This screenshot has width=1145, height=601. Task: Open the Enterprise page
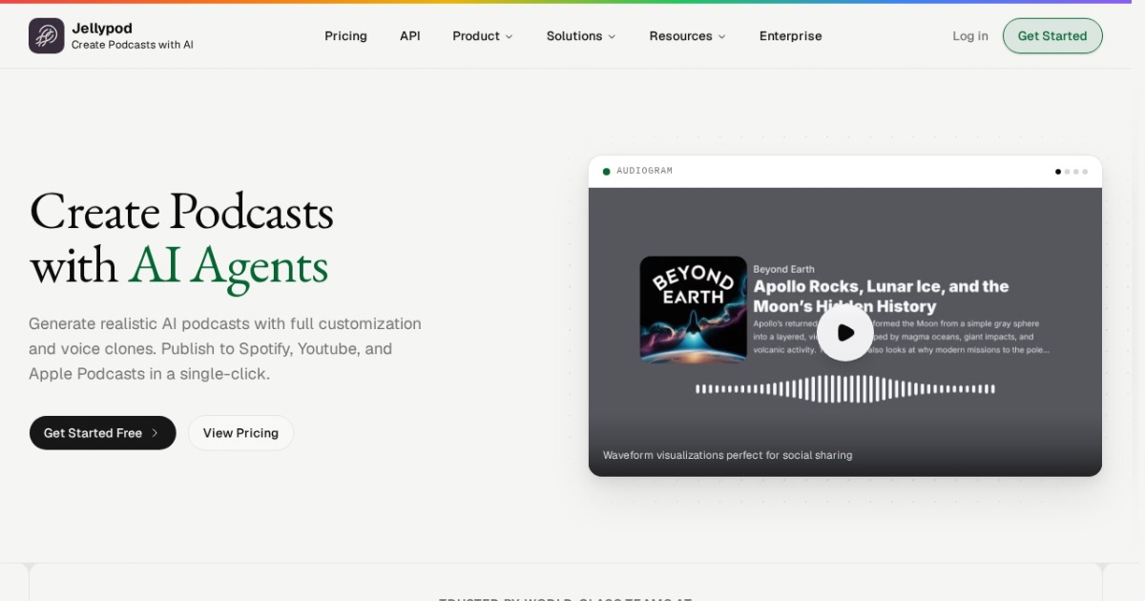tap(790, 36)
